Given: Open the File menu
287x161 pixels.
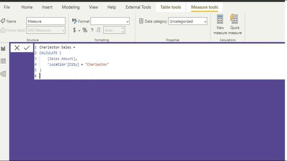Looking at the screenshot, I should (7, 7).
